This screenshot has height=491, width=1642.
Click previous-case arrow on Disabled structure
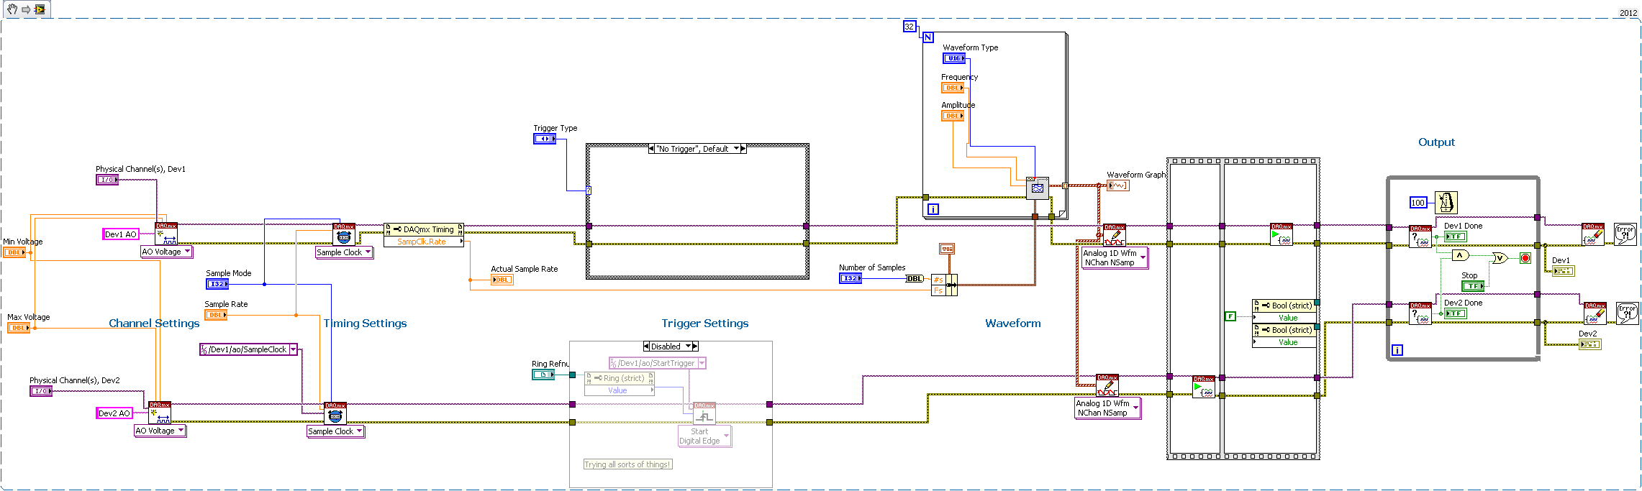tap(646, 347)
